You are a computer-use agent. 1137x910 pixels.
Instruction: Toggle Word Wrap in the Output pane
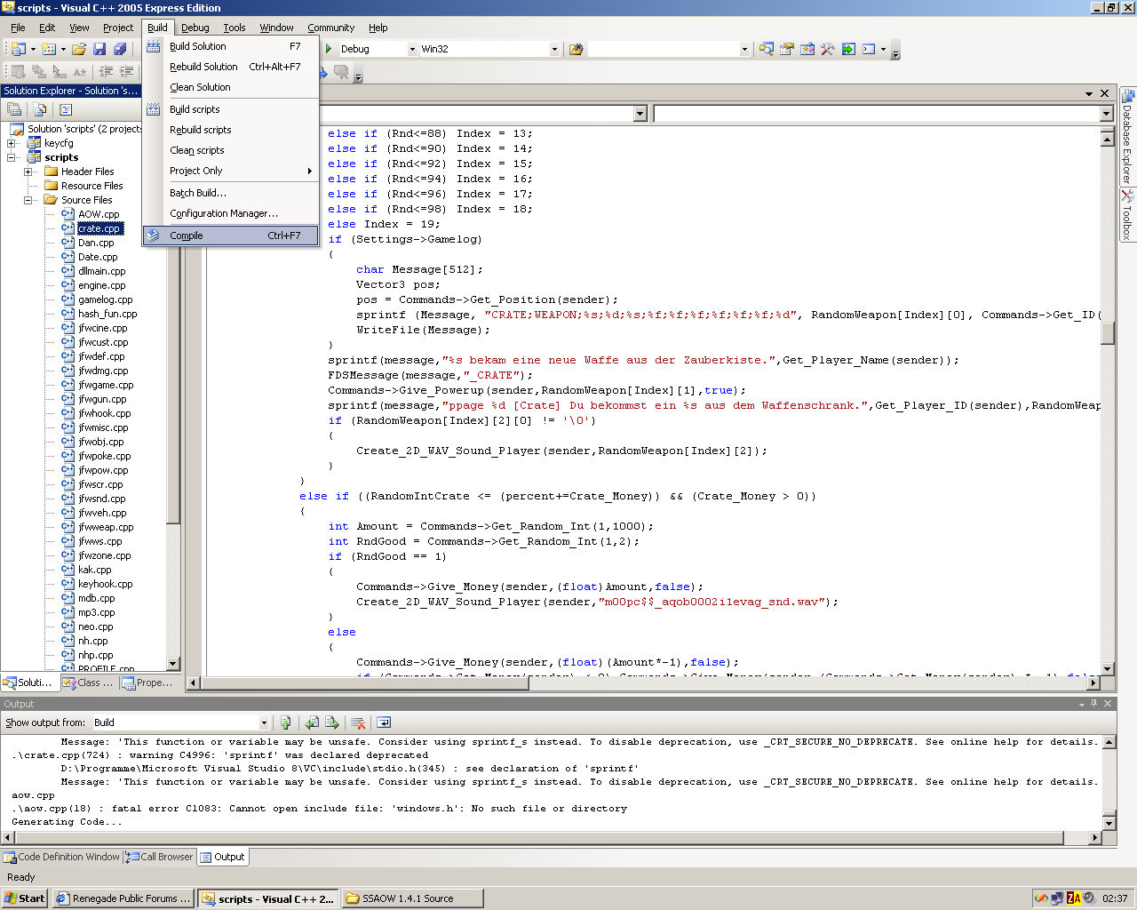[384, 722]
